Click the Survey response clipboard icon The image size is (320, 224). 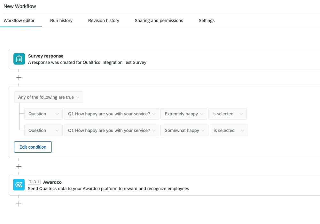click(19, 59)
